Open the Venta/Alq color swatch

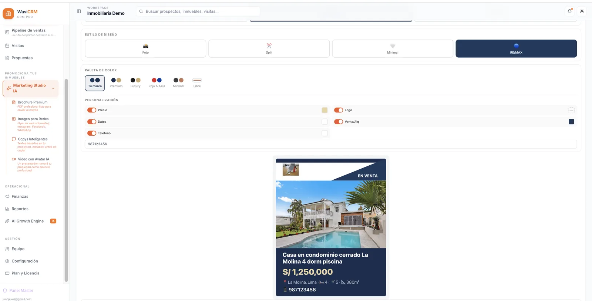[x=571, y=122]
